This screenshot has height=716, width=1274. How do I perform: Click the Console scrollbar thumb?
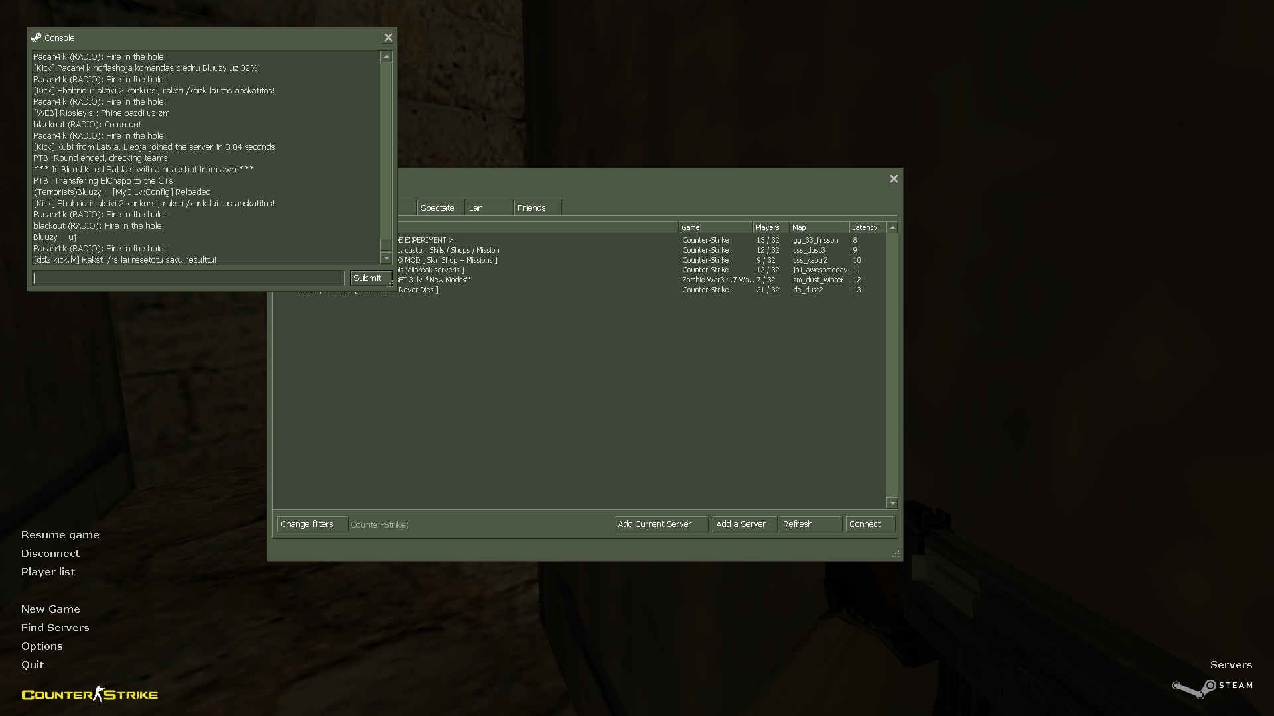[386, 244]
